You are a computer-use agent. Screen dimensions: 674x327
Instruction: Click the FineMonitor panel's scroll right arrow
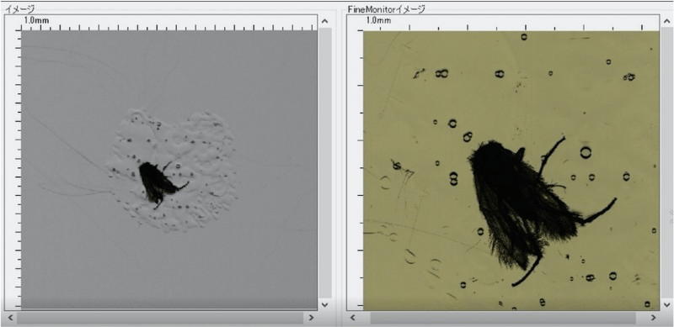pos(654,318)
